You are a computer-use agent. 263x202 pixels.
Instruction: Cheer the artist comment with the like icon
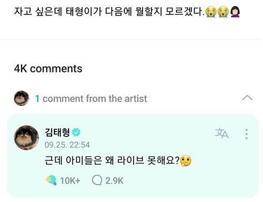[51, 180]
